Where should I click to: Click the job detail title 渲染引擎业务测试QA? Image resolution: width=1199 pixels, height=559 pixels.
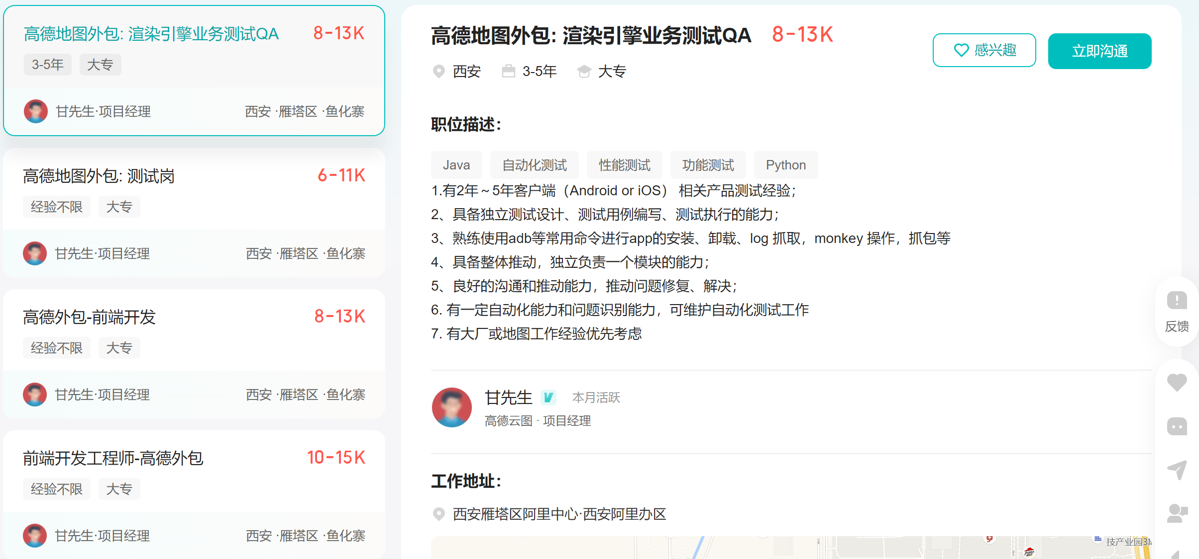click(591, 35)
